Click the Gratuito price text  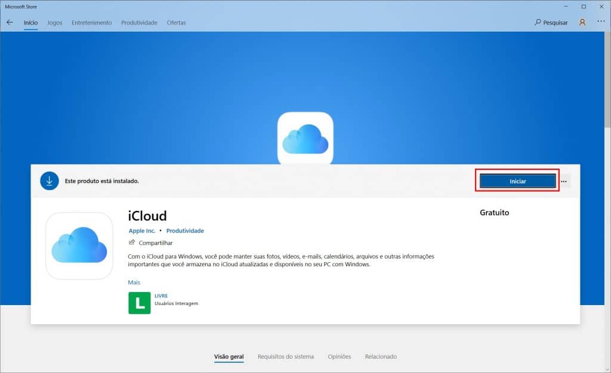coord(494,212)
